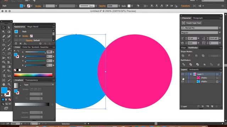Toggle visibility of Layer 1

[183, 74]
